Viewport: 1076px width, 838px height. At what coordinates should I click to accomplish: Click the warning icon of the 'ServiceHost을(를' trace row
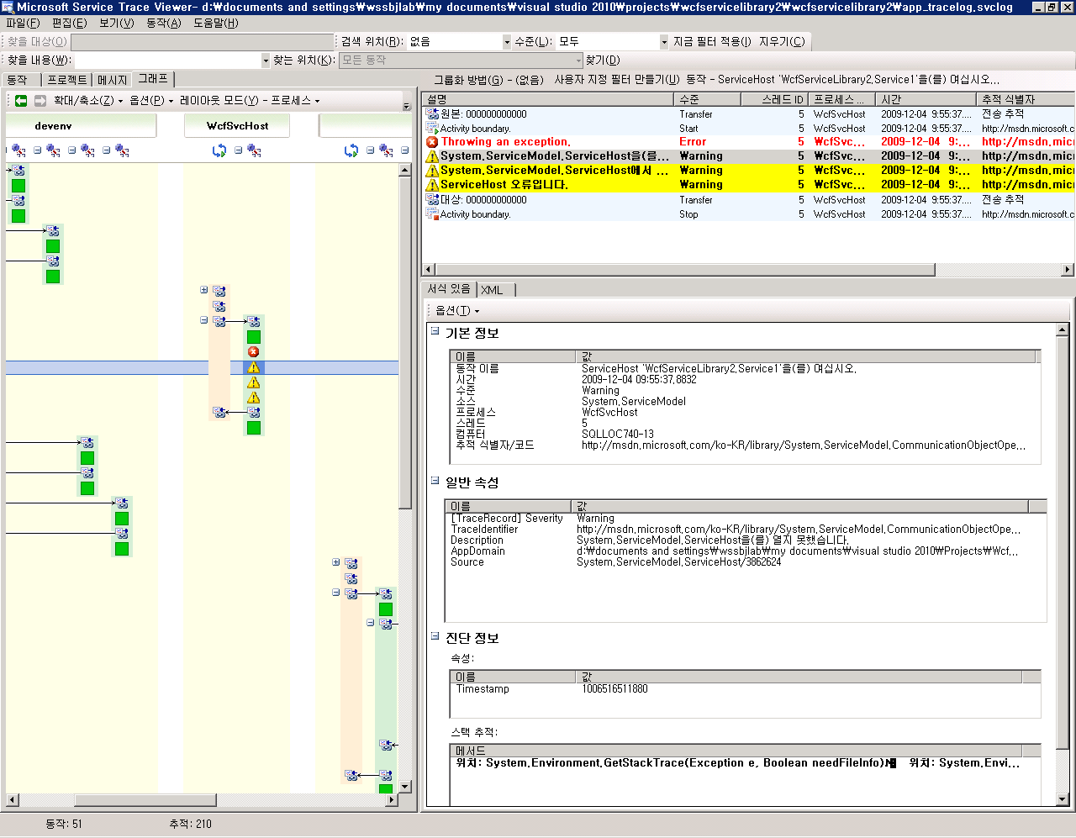tap(432, 156)
